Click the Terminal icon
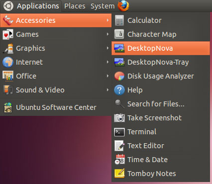Image resolution: width=212 pixels, height=184 pixels. point(119,132)
